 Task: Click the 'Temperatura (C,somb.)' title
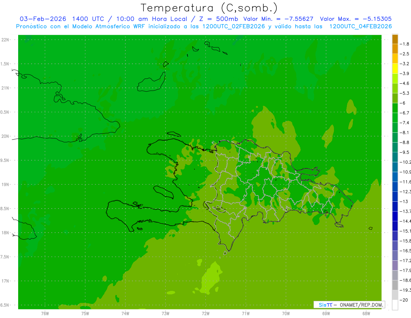[x=209, y=8]
